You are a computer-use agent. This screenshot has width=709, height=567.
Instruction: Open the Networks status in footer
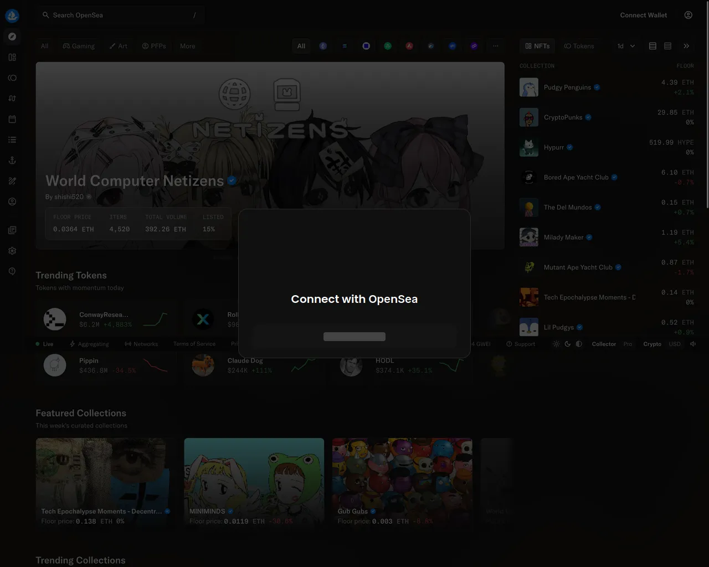141,344
